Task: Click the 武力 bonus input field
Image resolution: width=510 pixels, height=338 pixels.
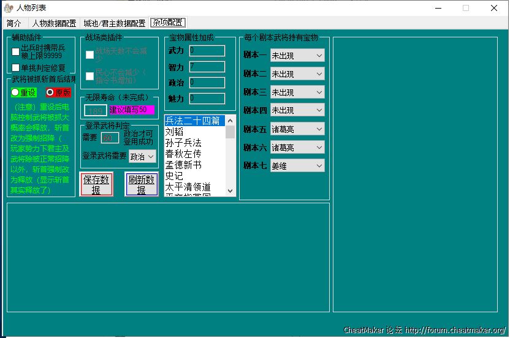Action: coord(207,50)
